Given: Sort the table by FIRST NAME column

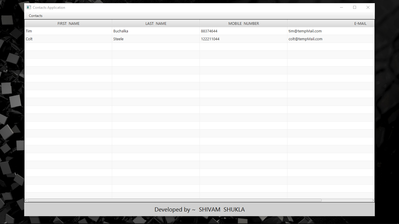Looking at the screenshot, I should pos(68,23).
